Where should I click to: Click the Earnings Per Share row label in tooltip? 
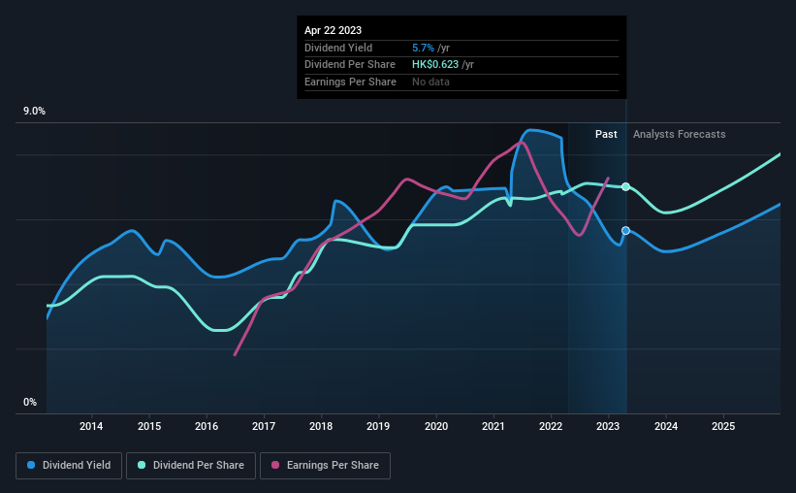pyautogui.click(x=350, y=82)
